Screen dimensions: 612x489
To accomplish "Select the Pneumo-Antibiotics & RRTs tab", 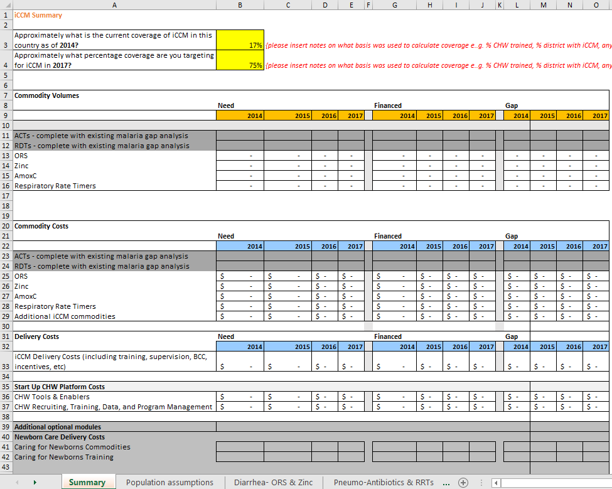I will pos(384,482).
